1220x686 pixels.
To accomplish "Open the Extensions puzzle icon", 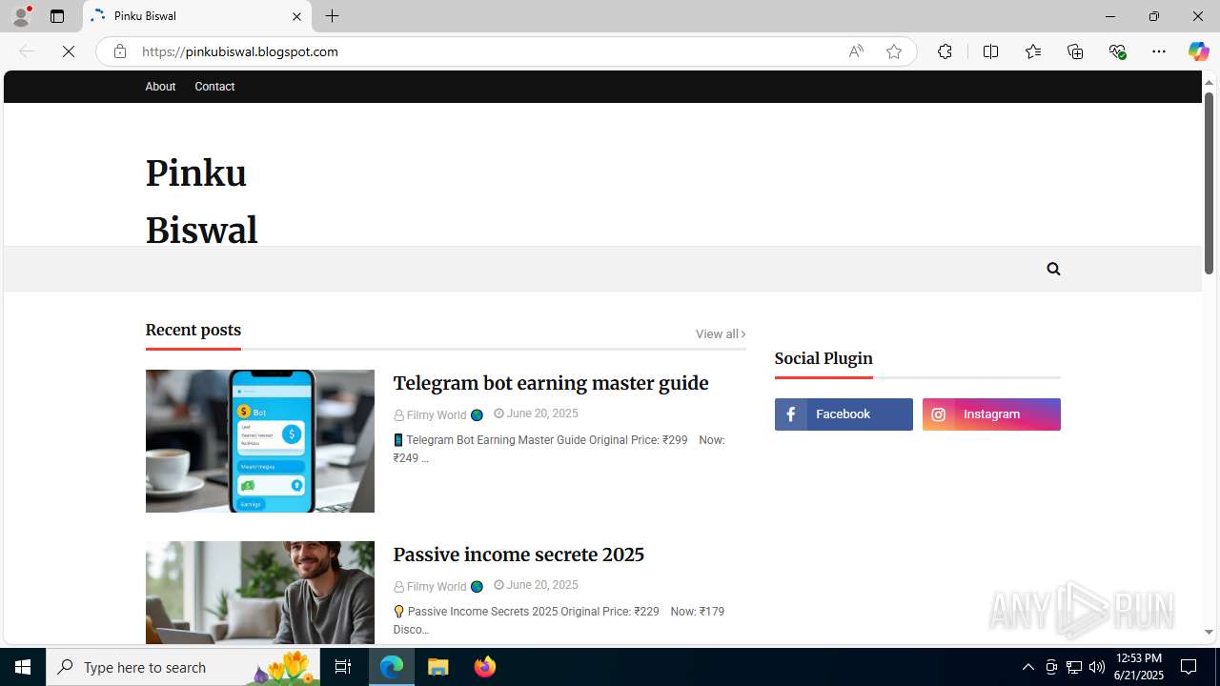I will point(945,51).
